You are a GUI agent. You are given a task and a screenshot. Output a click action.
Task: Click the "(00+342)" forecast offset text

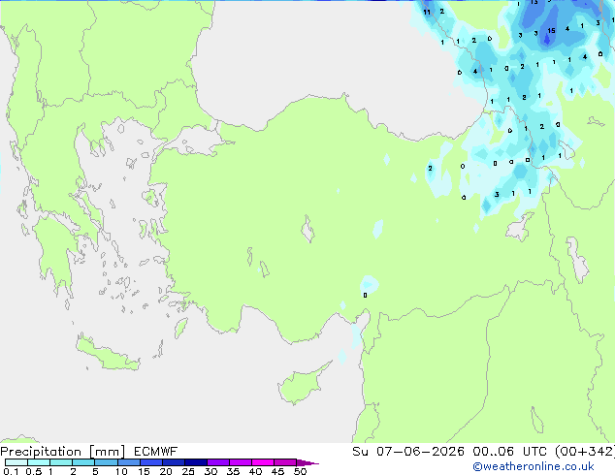pyautogui.click(x=585, y=452)
